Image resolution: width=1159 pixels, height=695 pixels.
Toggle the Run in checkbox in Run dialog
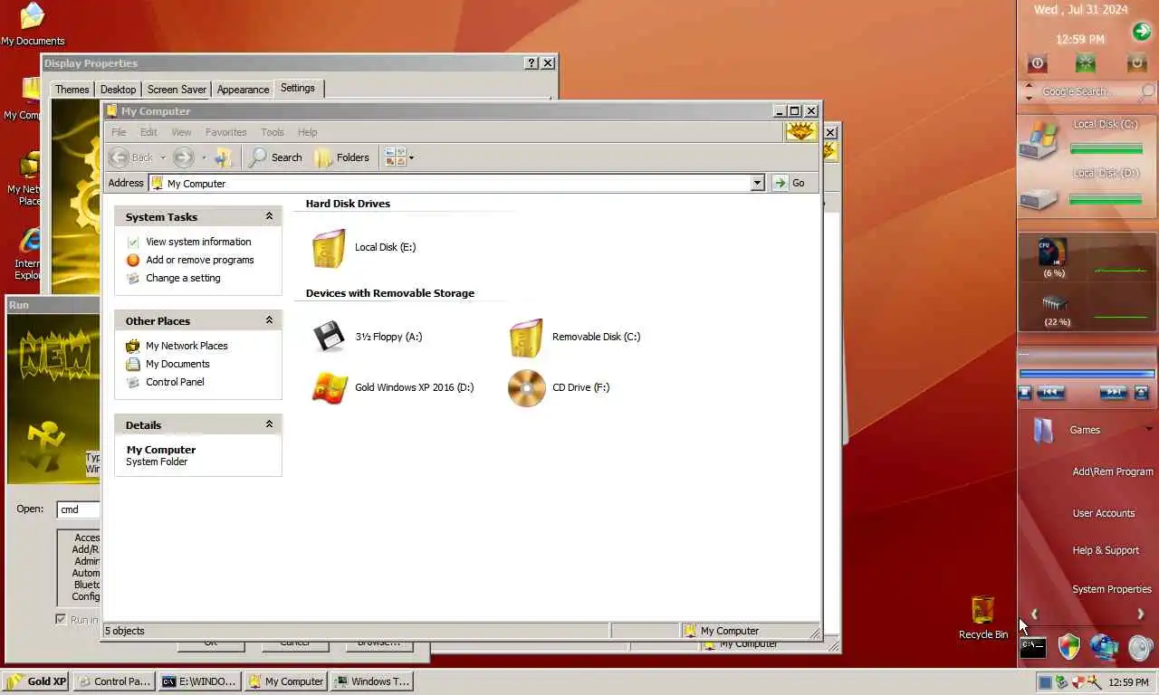pos(61,620)
